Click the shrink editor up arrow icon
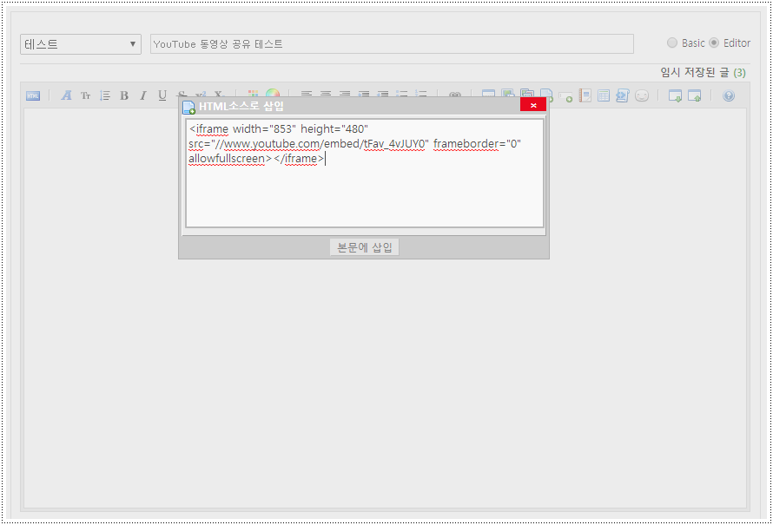 695,96
